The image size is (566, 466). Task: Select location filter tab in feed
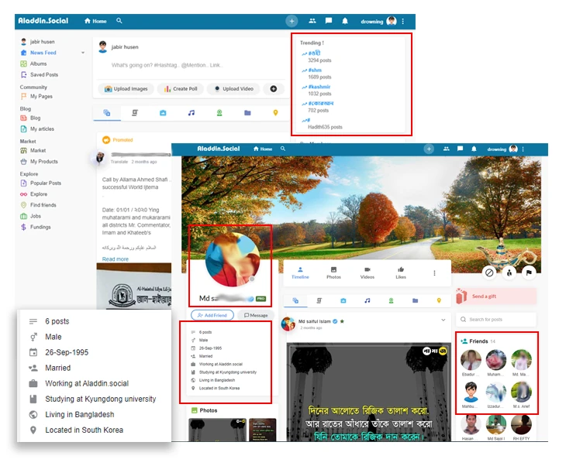(275, 113)
